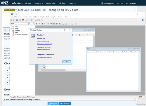Click the Tìm kiếm search button

(131, 4)
